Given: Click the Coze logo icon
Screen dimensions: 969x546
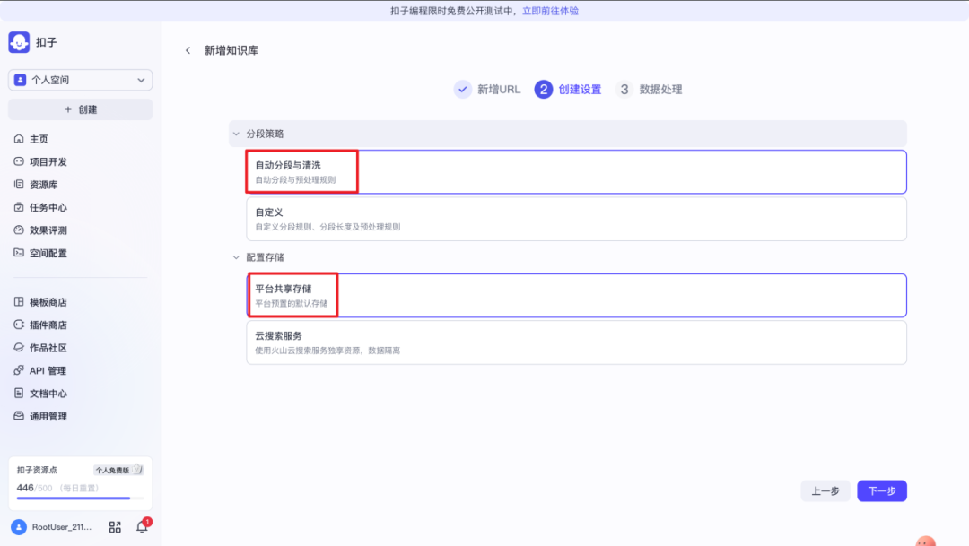Looking at the screenshot, I should point(20,43).
